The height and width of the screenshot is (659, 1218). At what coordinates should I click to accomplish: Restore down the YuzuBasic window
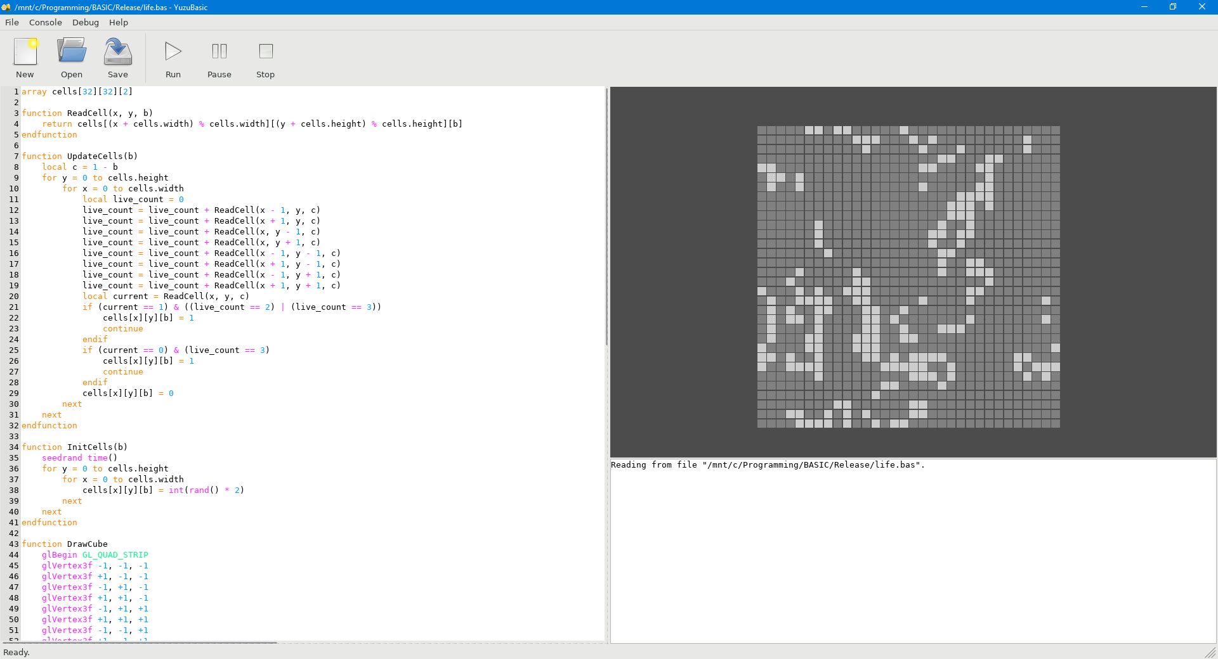point(1173,7)
